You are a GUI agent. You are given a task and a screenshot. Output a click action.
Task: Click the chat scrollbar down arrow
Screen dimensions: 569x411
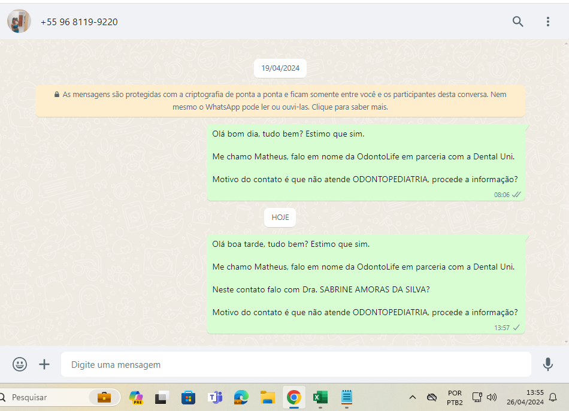tap(566, 342)
